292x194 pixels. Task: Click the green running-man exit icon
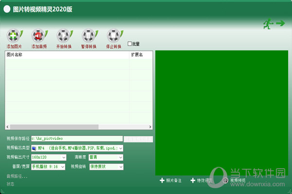pyautogui.click(x=274, y=24)
